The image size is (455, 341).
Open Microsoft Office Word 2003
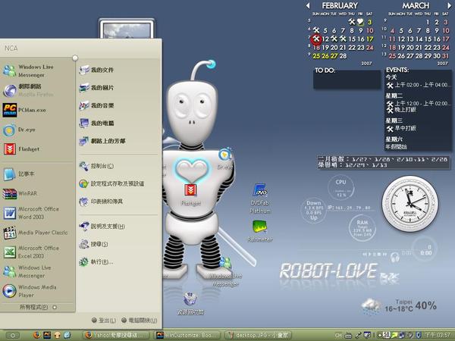pyautogui.click(x=31, y=213)
